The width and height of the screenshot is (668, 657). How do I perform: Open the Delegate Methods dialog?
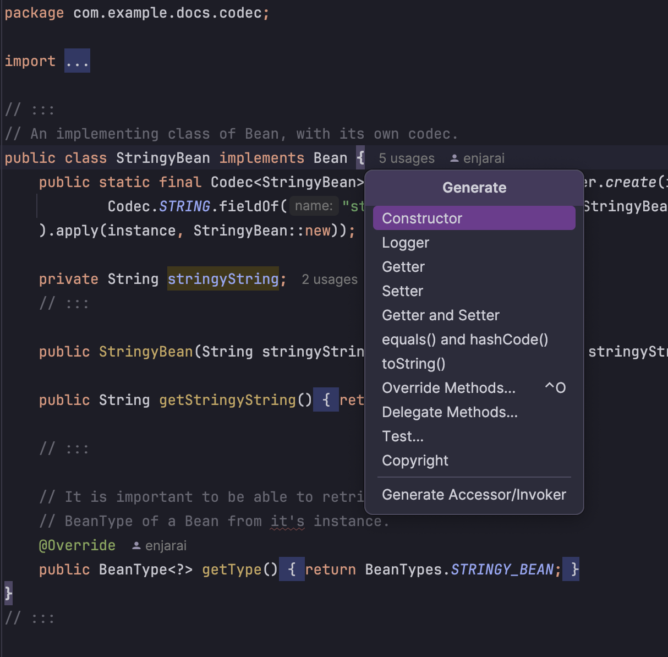(x=450, y=412)
